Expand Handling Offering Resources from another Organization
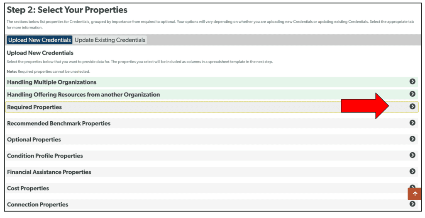 [212, 95]
